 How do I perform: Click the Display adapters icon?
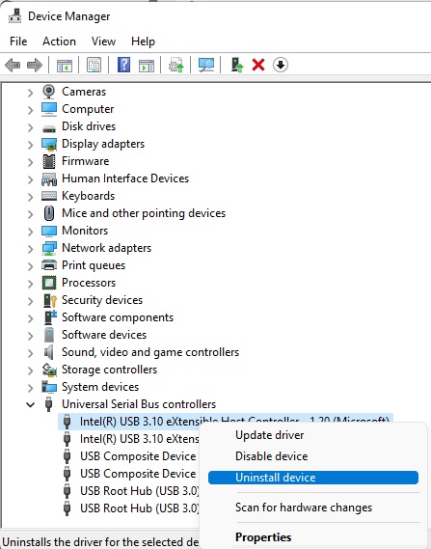tap(49, 144)
